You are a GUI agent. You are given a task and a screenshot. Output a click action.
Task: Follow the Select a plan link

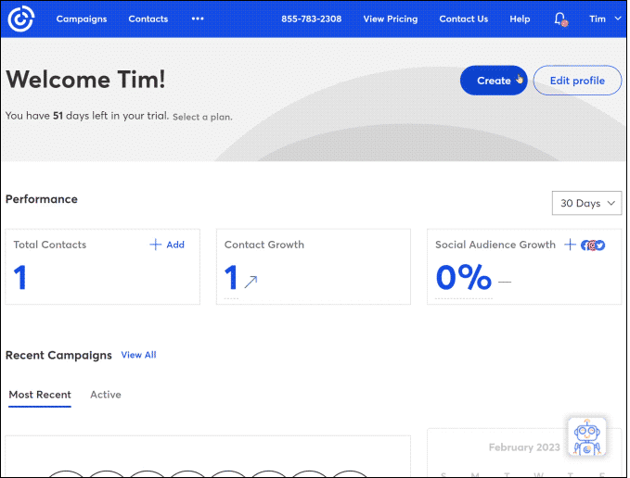[x=202, y=118]
